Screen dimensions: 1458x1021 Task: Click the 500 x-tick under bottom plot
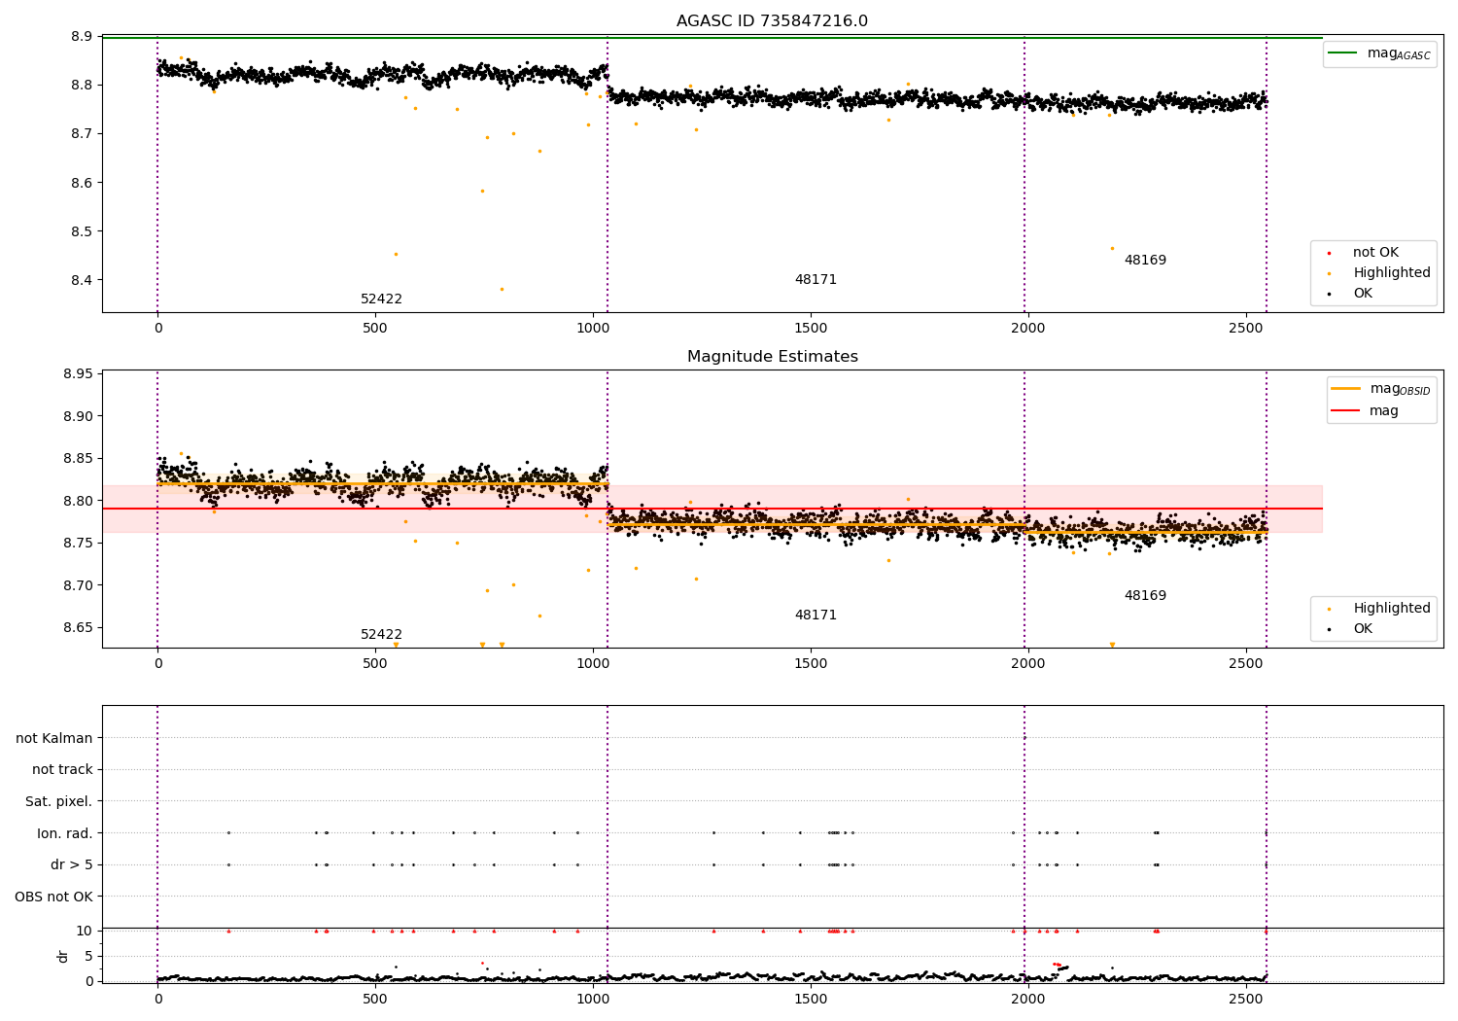[375, 1000]
